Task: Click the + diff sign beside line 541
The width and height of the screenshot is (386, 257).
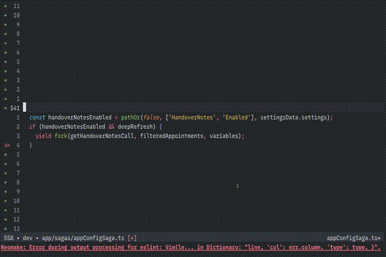Action: tap(5, 108)
